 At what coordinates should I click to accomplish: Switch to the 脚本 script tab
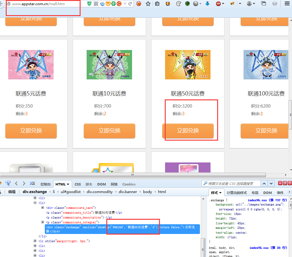(x=89, y=184)
